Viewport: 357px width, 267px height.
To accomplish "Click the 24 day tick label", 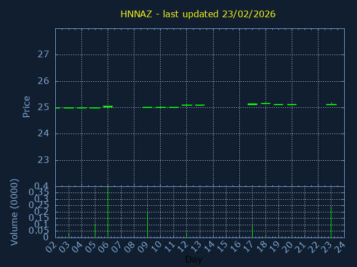I will tap(340, 245).
